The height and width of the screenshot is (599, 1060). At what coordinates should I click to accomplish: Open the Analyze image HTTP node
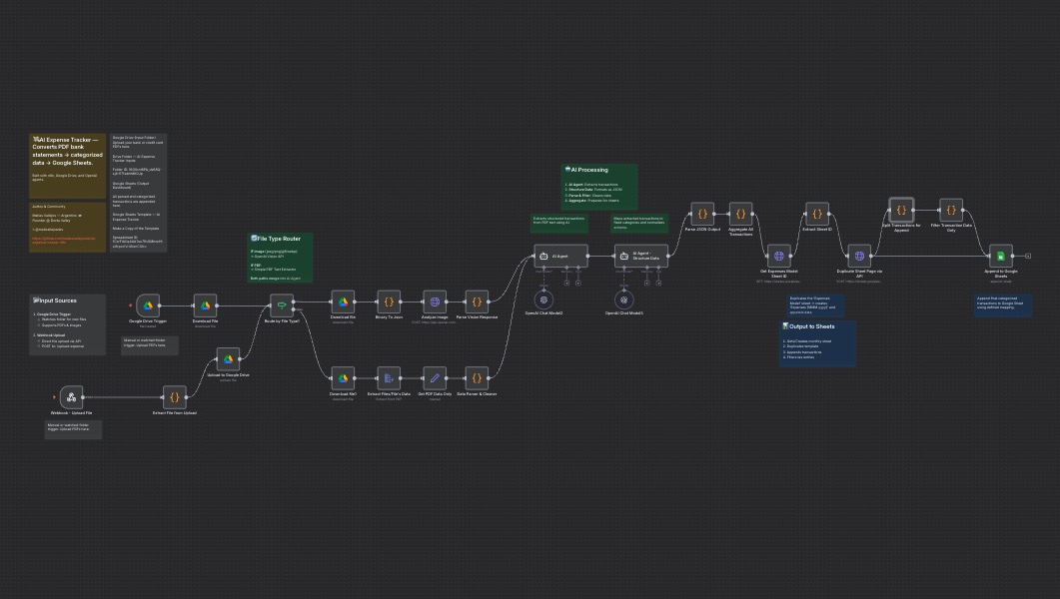(435, 301)
